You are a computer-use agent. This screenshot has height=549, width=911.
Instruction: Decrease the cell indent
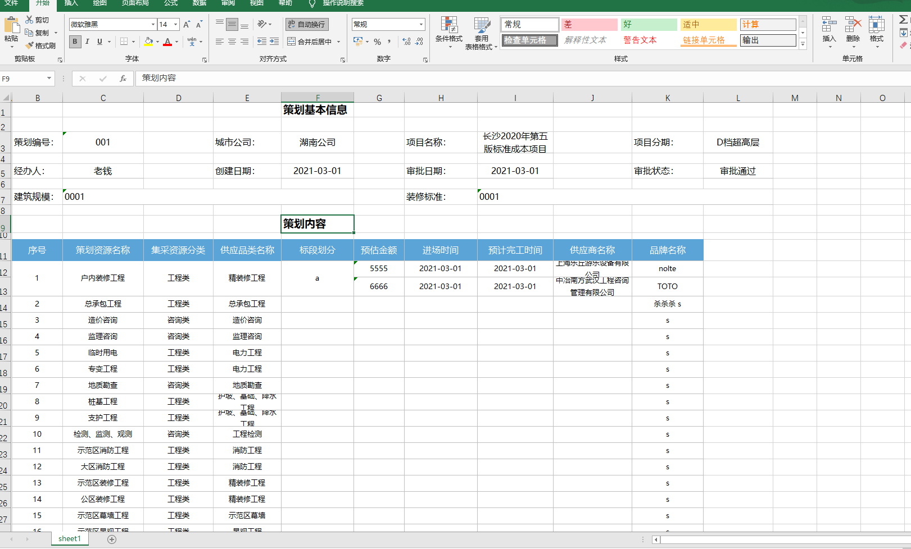(x=262, y=42)
